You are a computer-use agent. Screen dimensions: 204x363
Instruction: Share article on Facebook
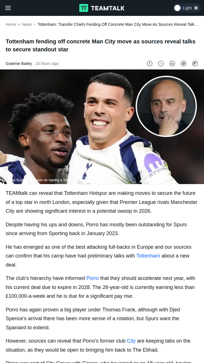coord(150,64)
